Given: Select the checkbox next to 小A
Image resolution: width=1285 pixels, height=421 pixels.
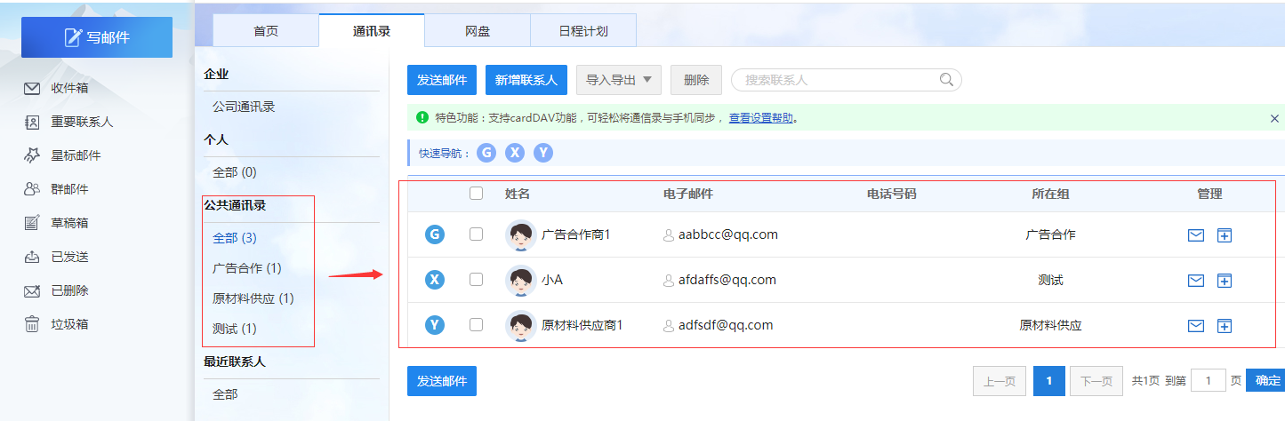Looking at the screenshot, I should point(476,280).
